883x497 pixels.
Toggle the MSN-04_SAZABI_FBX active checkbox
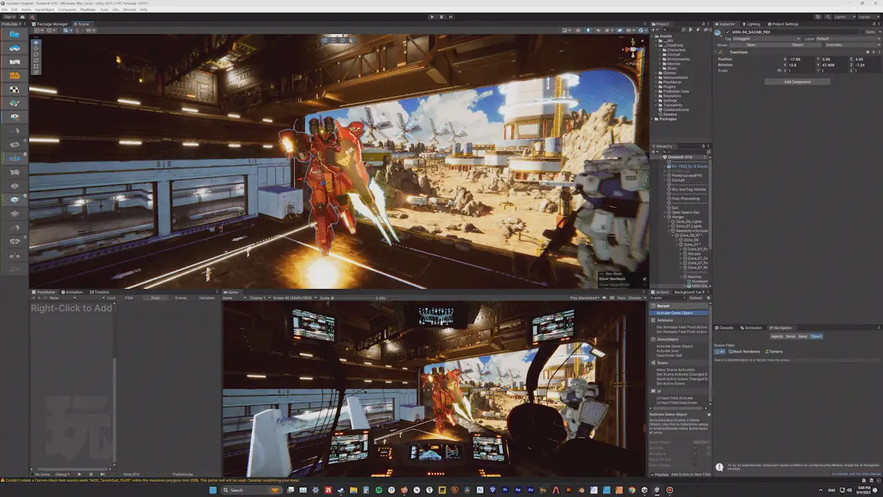click(x=727, y=32)
